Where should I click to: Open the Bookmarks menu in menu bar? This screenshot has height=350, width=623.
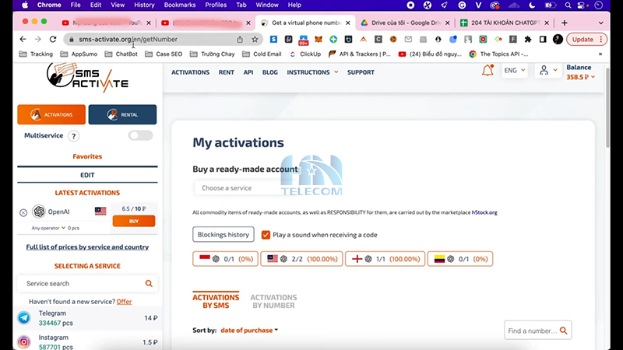coord(180,5)
